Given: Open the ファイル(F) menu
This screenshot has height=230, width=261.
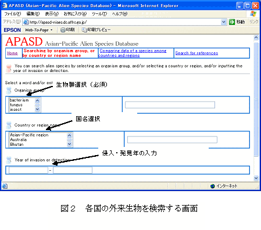Looking at the screenshot, I should pos(12,14).
